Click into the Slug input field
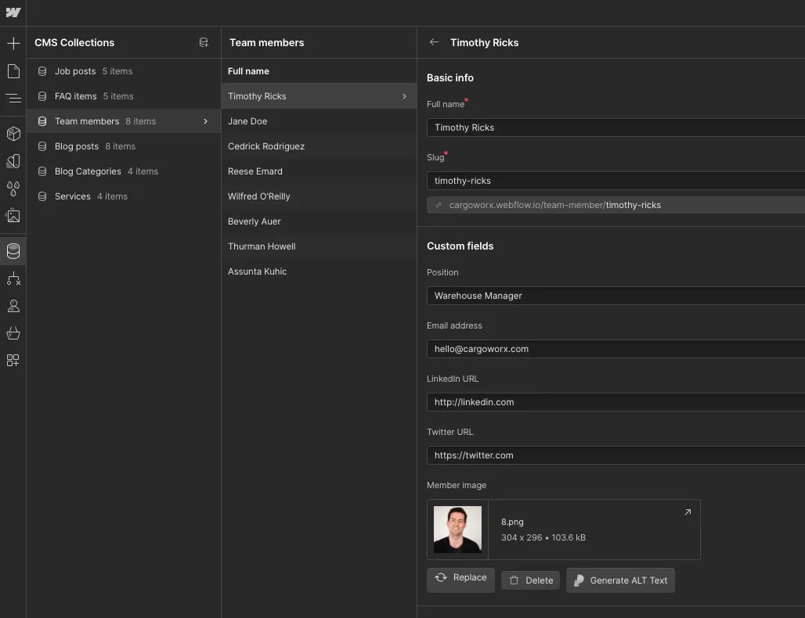This screenshot has width=805, height=618. pos(615,181)
